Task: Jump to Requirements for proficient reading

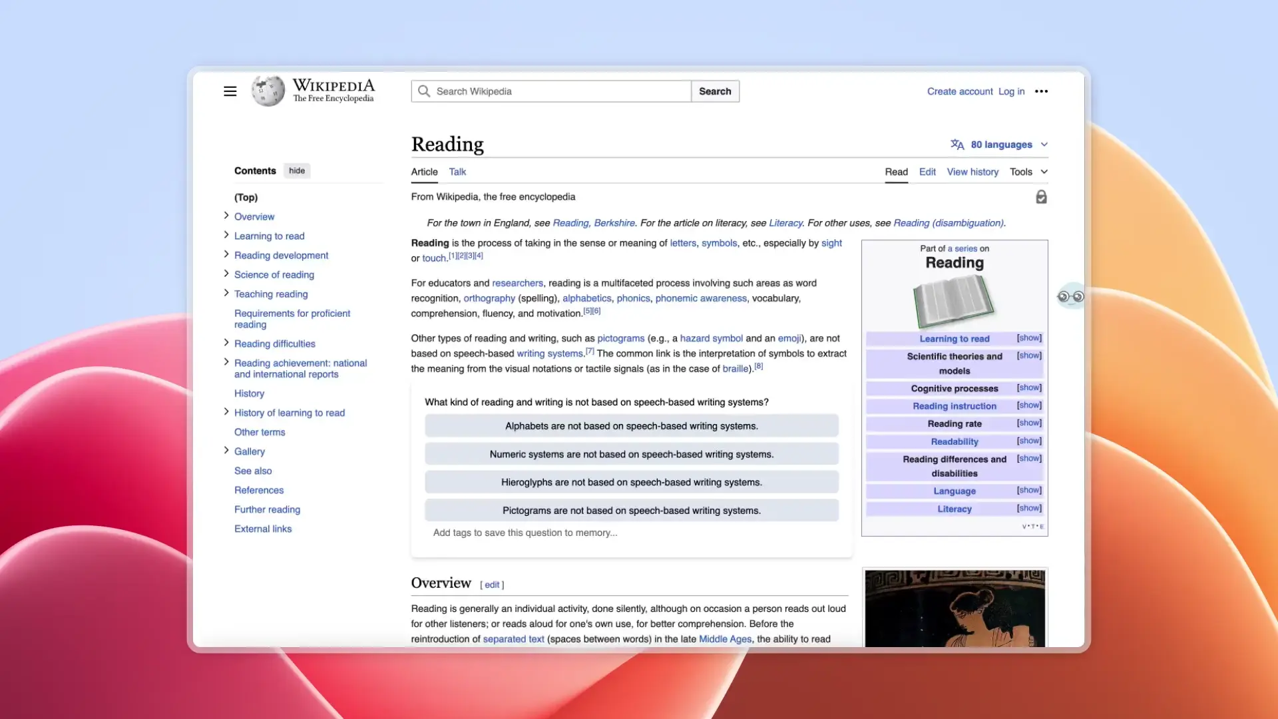Action: [x=292, y=319]
